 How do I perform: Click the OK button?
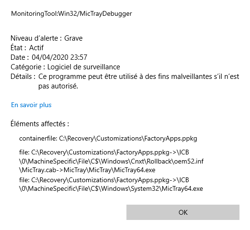pyautogui.click(x=183, y=212)
